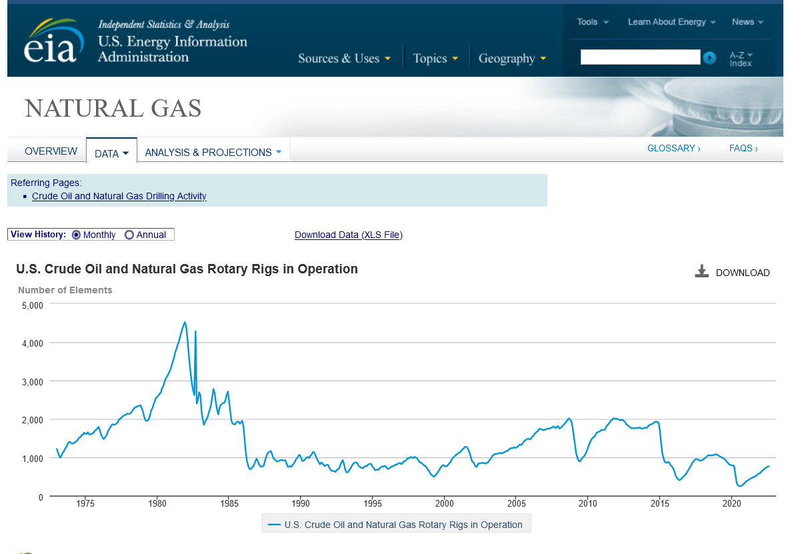Open the Analysis & Projections tab
The width and height of the screenshot is (790, 554).
coord(213,153)
